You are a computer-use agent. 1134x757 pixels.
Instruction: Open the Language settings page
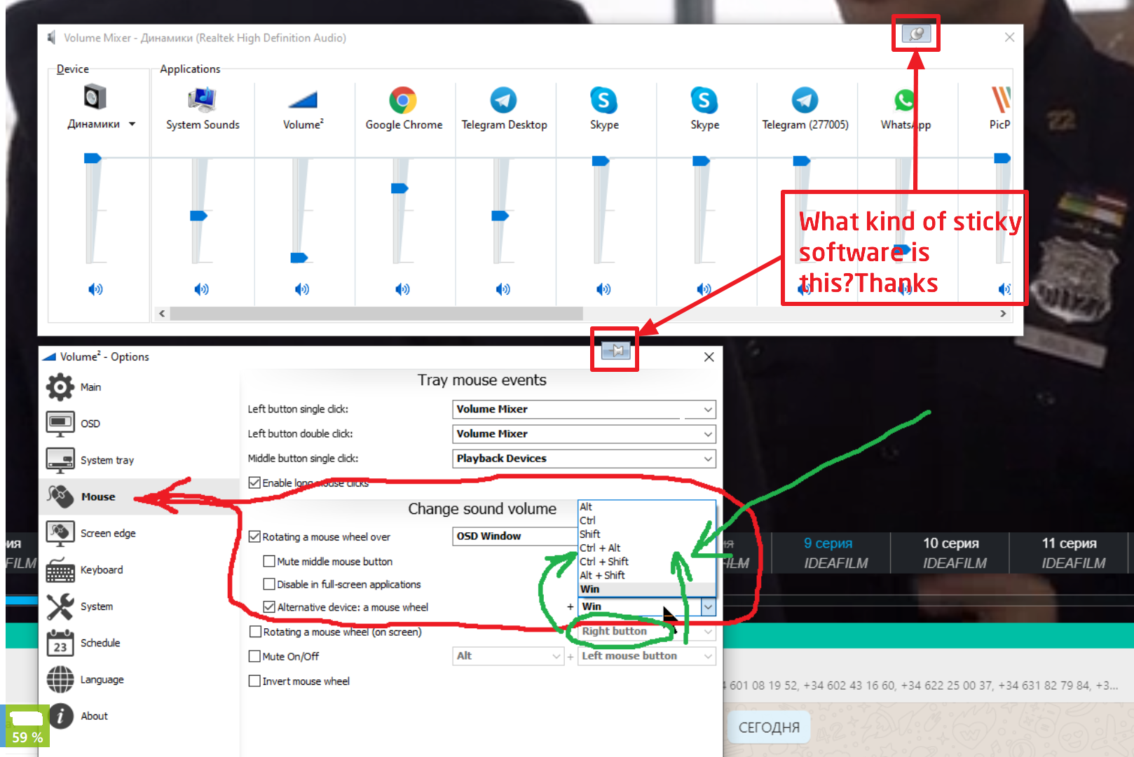click(x=139, y=679)
